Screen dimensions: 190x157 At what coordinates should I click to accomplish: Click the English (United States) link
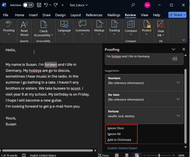122,148
